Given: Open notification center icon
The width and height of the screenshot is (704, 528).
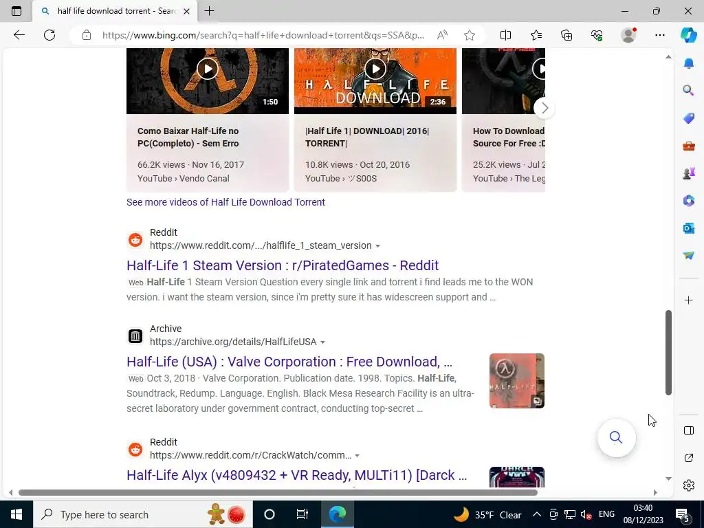Looking at the screenshot, I should [683, 515].
